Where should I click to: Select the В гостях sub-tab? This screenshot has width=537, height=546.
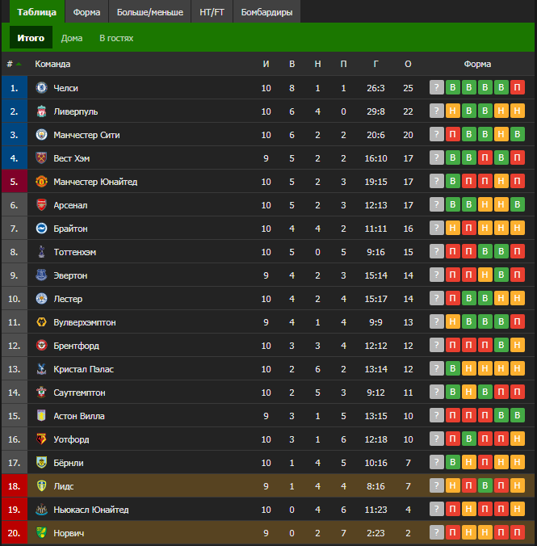116,38
